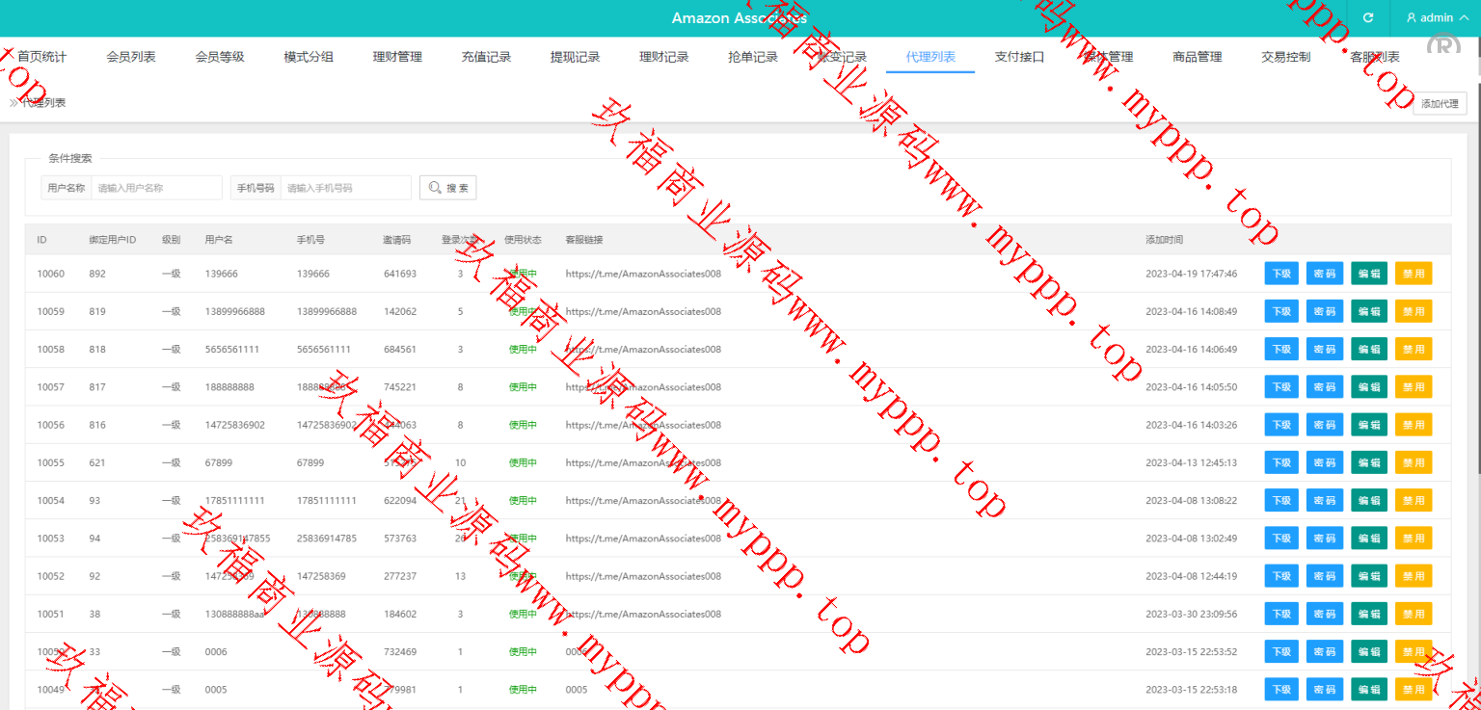Click the 添加代理 button
Screen dimensions: 1481x710
[x=1439, y=104]
